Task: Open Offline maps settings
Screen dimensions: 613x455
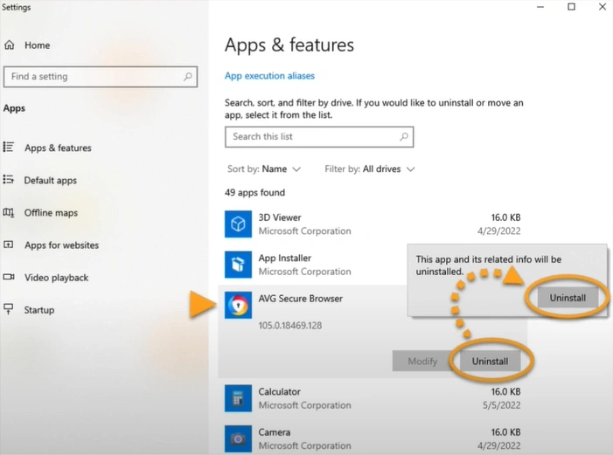Action: pyautogui.click(x=51, y=213)
